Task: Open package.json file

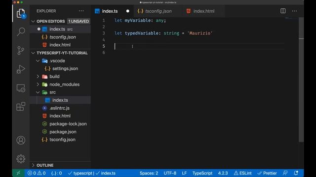Action: click(x=60, y=132)
